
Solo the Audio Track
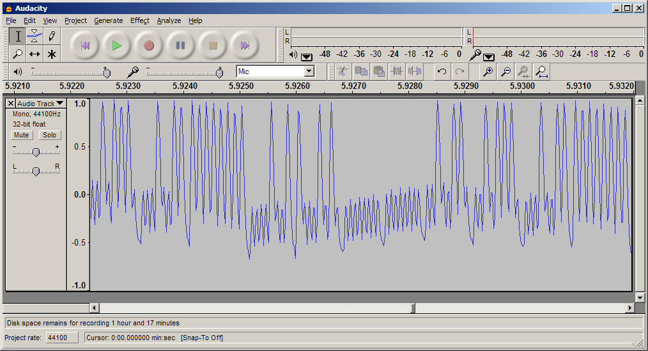tap(50, 135)
